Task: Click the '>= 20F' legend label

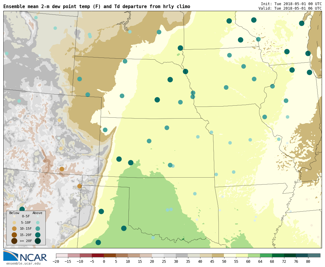Action: 26,241
